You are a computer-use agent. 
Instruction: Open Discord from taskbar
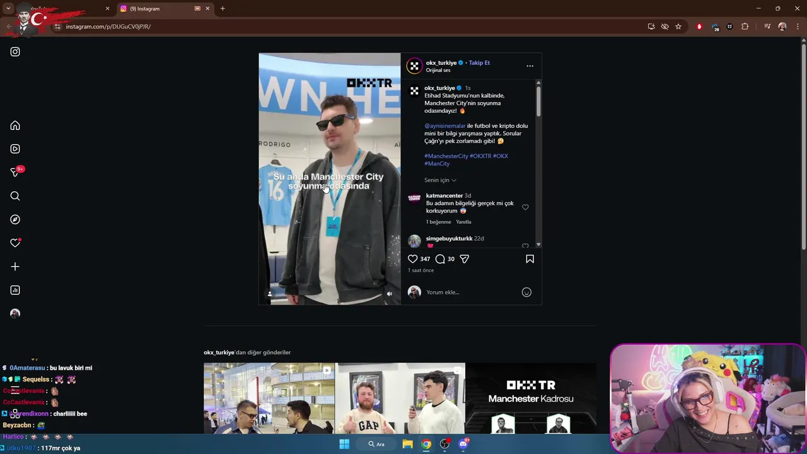click(x=463, y=444)
